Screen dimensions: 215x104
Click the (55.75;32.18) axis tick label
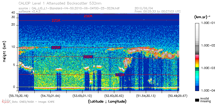tap(19, 96)
